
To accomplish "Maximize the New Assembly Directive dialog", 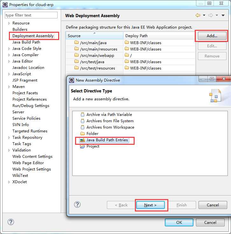I will pos(212,79).
